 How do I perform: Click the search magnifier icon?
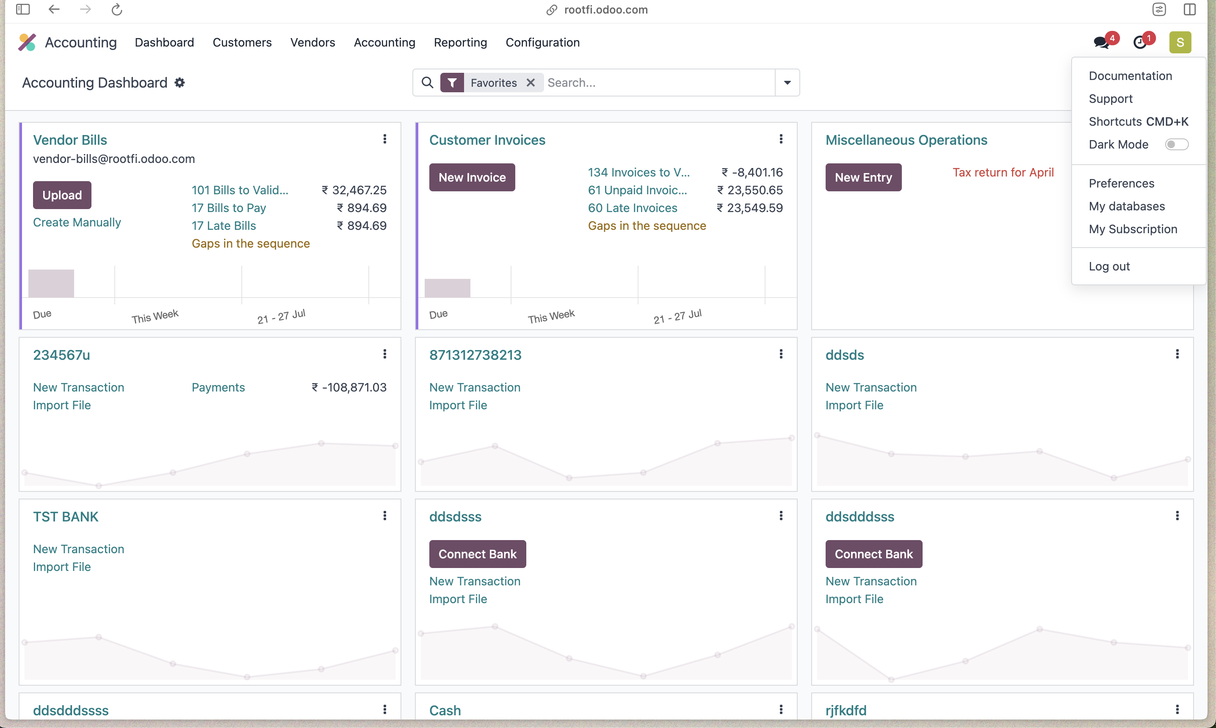(427, 83)
